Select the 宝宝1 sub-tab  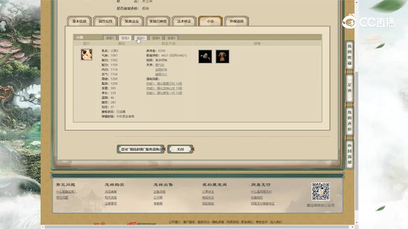click(110, 38)
